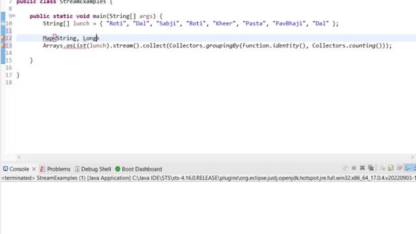The width and height of the screenshot is (416, 234).
Task: Click the args parameter in main
Action: pos(146,16)
